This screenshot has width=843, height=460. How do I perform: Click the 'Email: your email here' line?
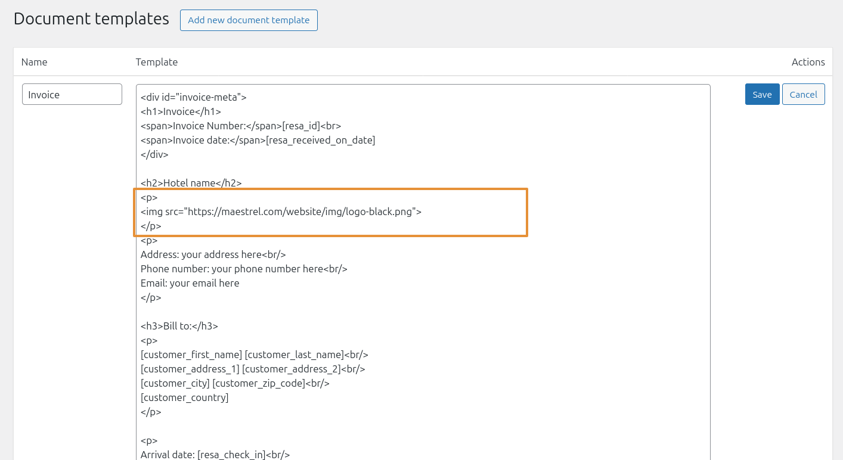click(190, 283)
